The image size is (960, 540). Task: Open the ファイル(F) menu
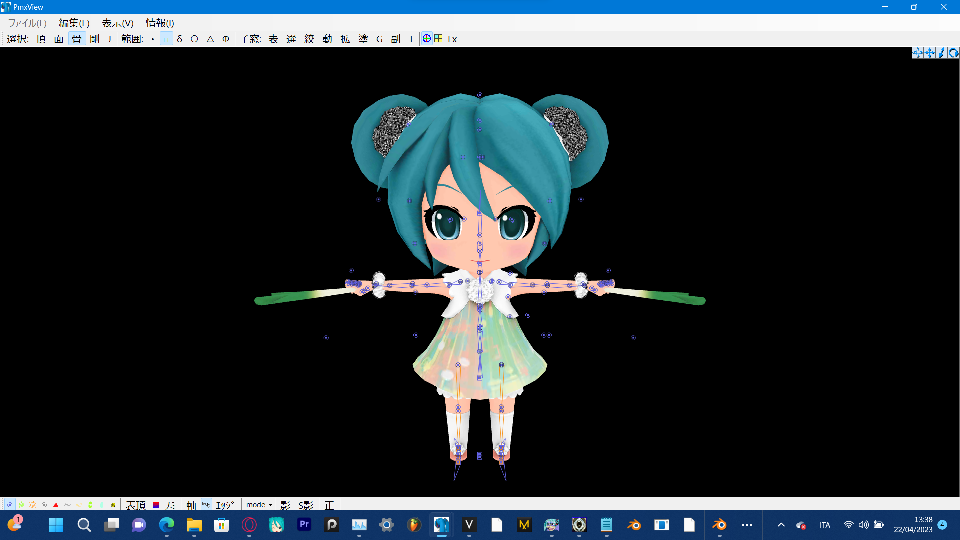[x=27, y=23]
